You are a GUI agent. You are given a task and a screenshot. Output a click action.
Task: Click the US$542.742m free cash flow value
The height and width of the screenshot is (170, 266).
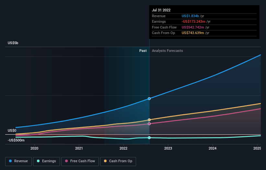[193, 27]
